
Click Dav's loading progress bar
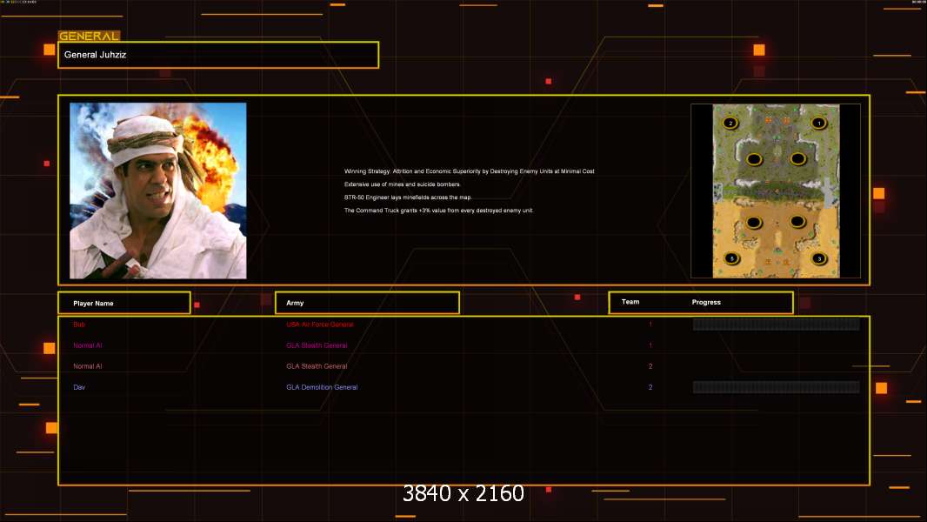coord(776,387)
